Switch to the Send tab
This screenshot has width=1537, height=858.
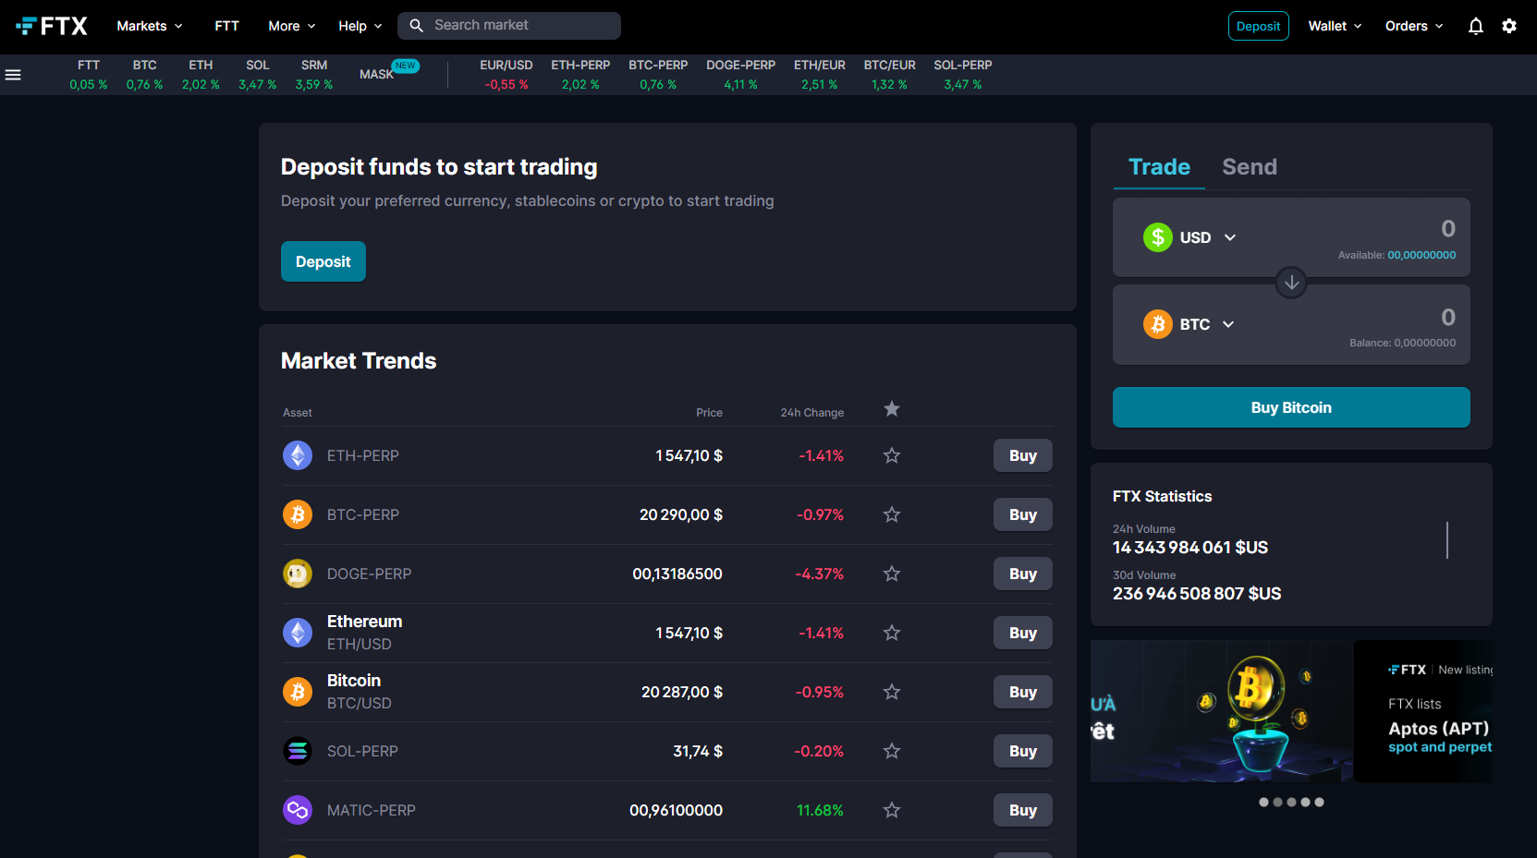tap(1250, 167)
